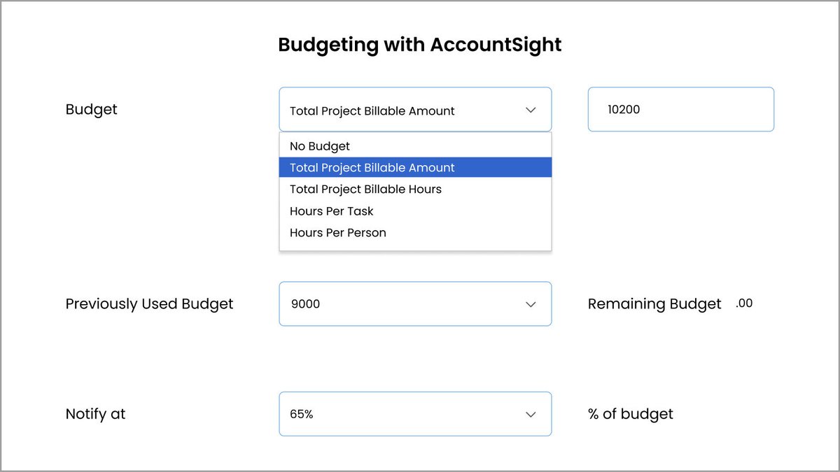Choose the Hours Per Person option
This screenshot has height=472, width=840.
point(415,232)
